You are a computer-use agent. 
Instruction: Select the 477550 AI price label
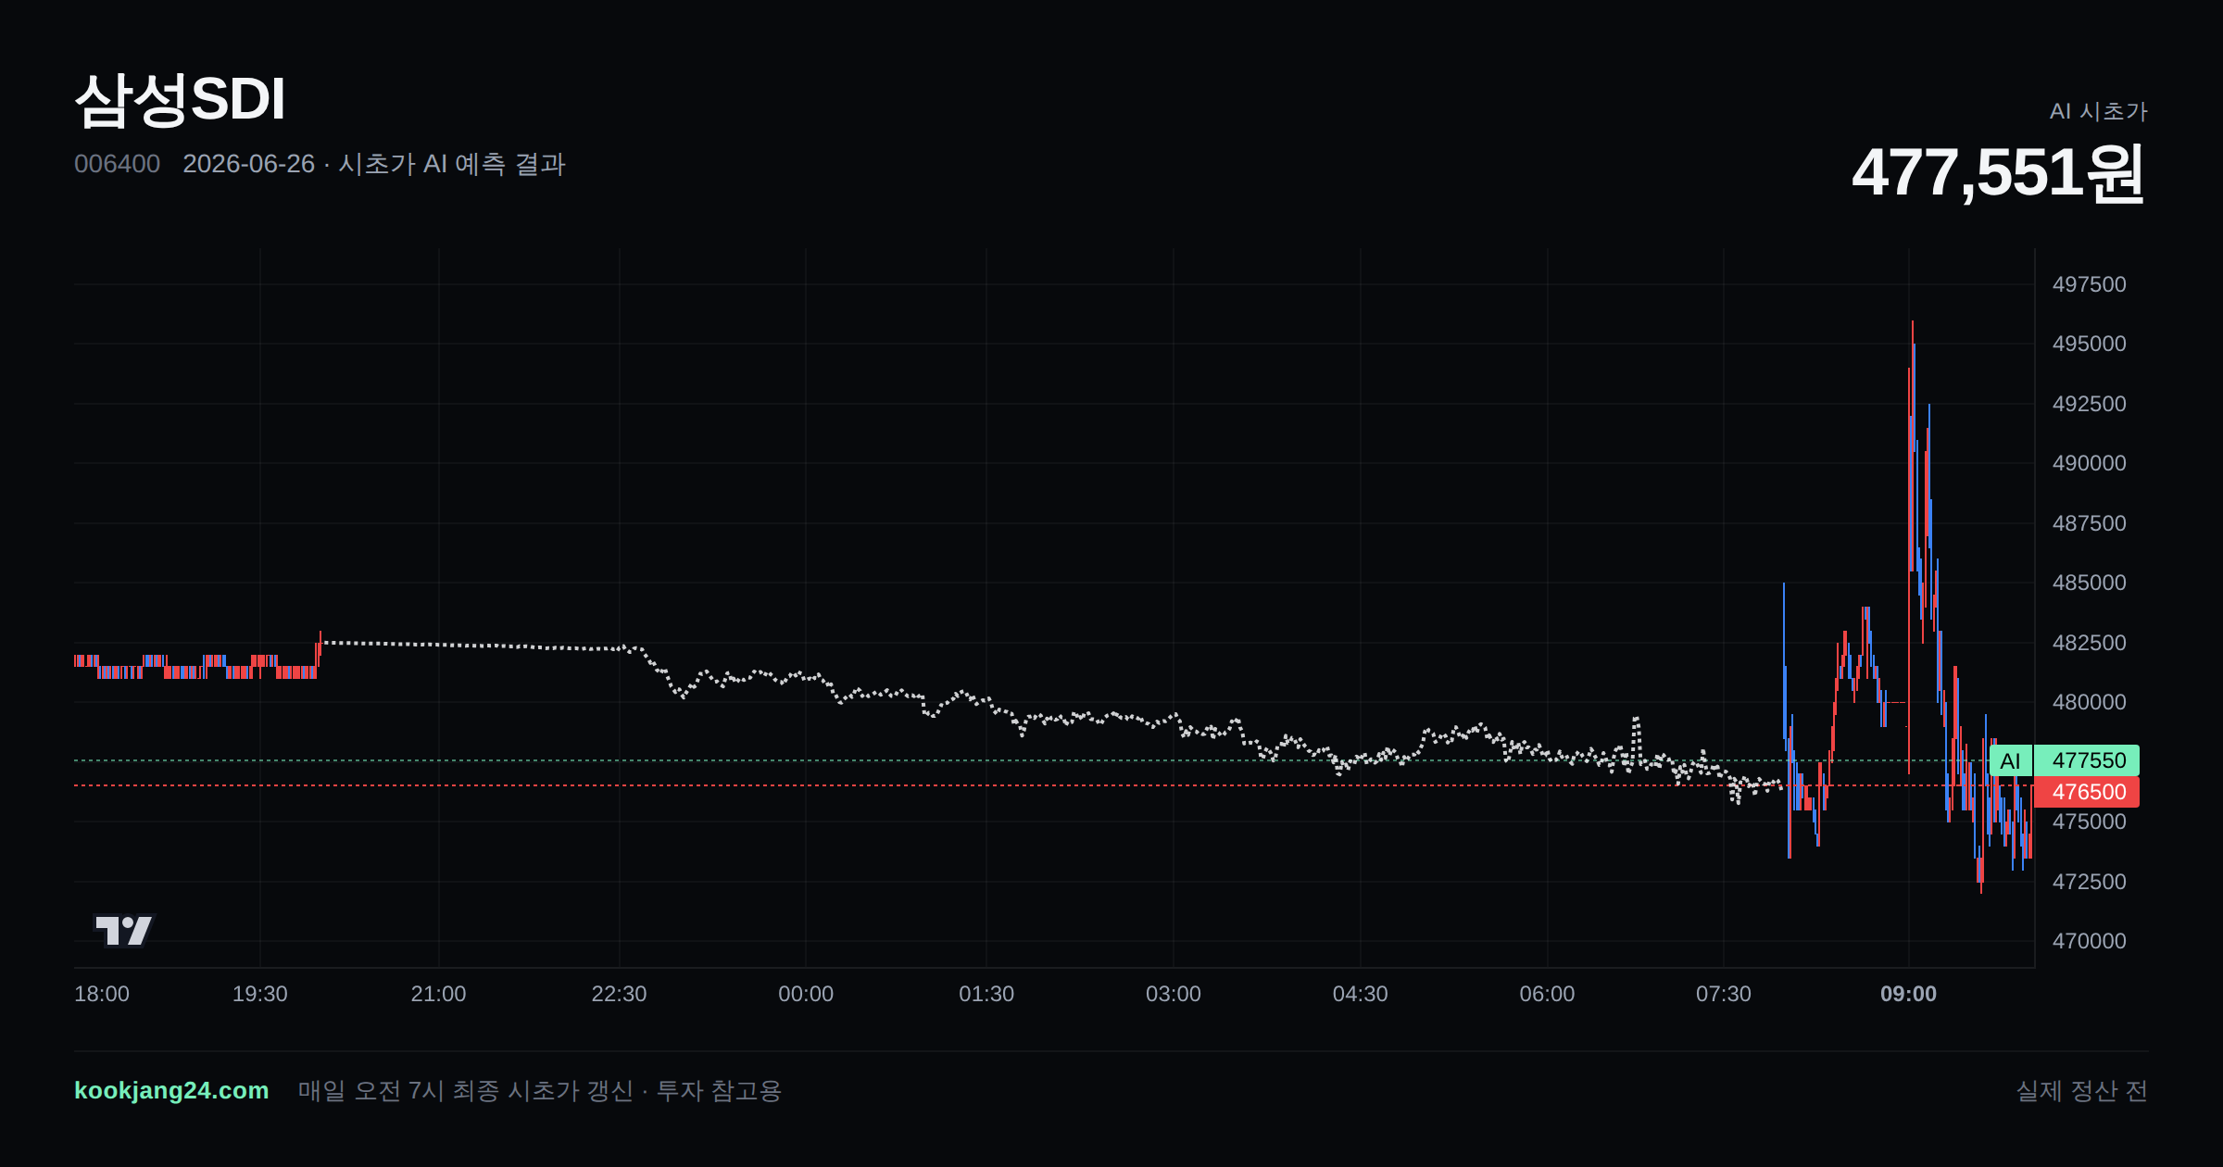pos(2087,760)
